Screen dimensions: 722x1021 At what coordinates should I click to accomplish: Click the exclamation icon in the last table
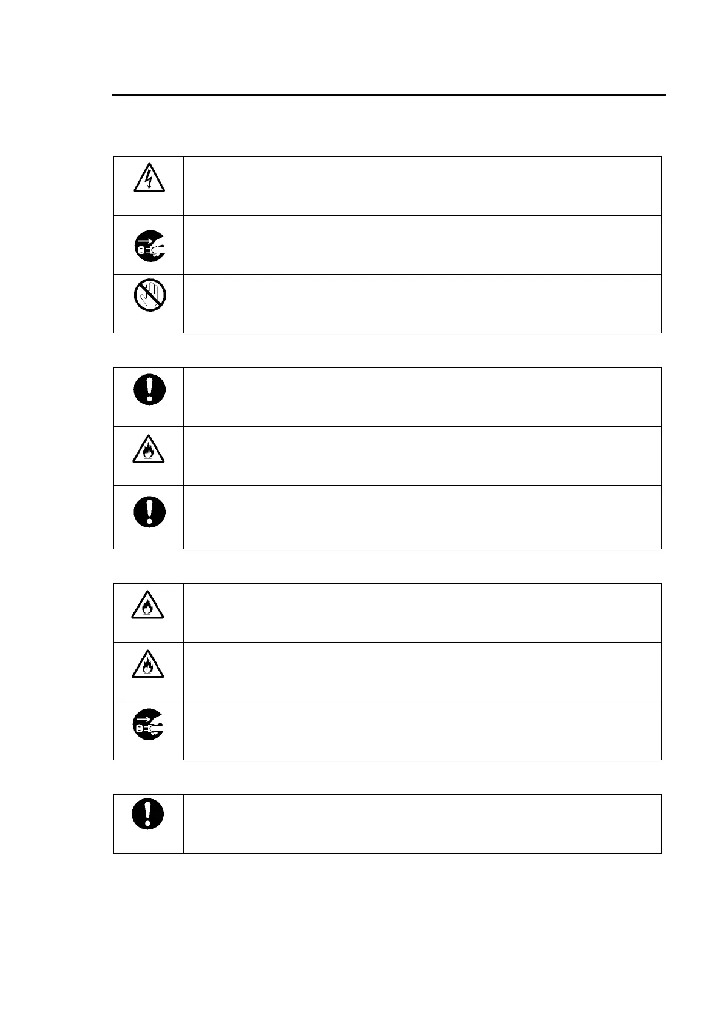(x=149, y=813)
